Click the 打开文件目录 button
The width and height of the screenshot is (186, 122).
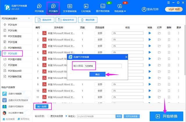coord(132,116)
